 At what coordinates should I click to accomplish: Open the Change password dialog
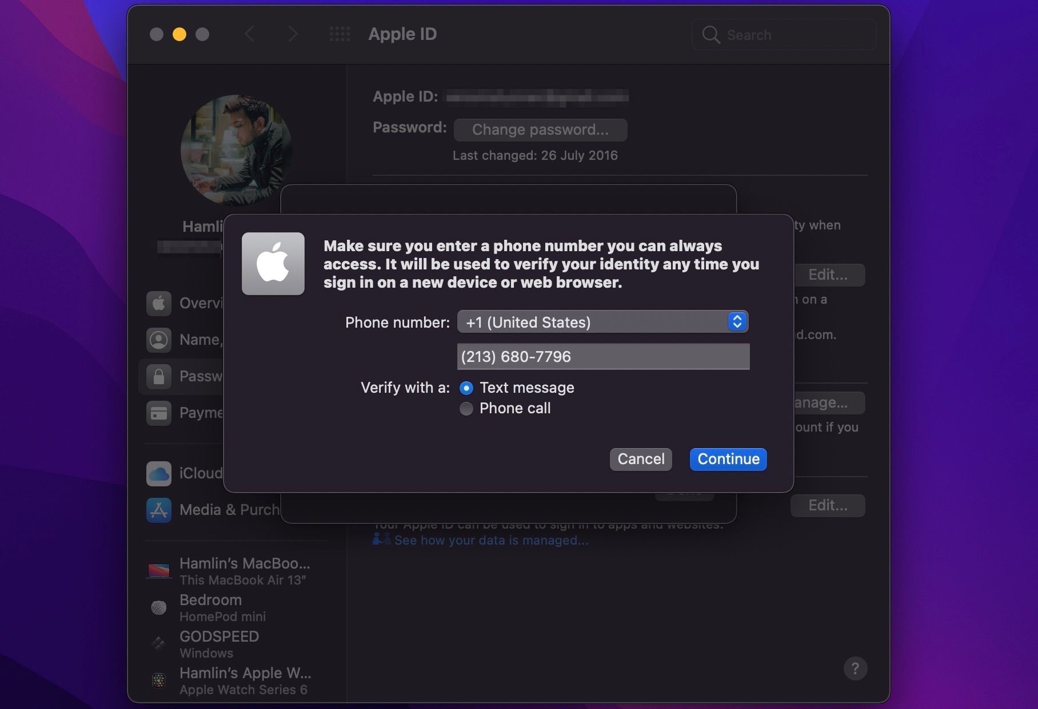(540, 130)
